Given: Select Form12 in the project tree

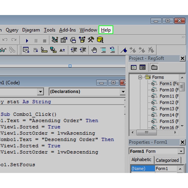Looking at the screenshot, I should (167, 102).
